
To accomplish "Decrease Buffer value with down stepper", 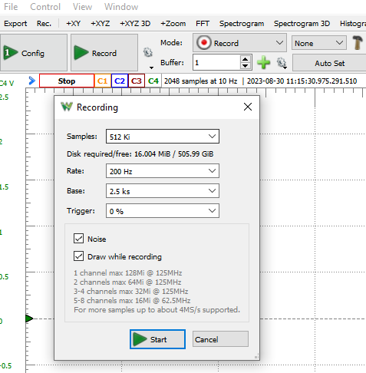I will 245,66.
